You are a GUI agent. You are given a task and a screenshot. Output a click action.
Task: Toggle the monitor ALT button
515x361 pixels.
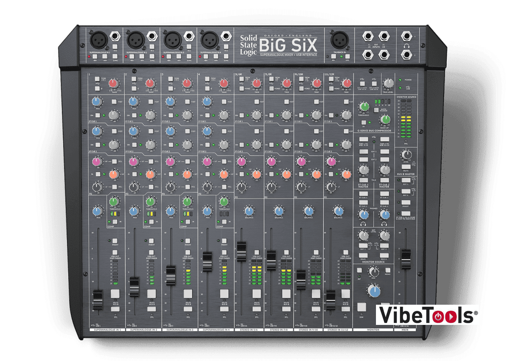point(360,270)
